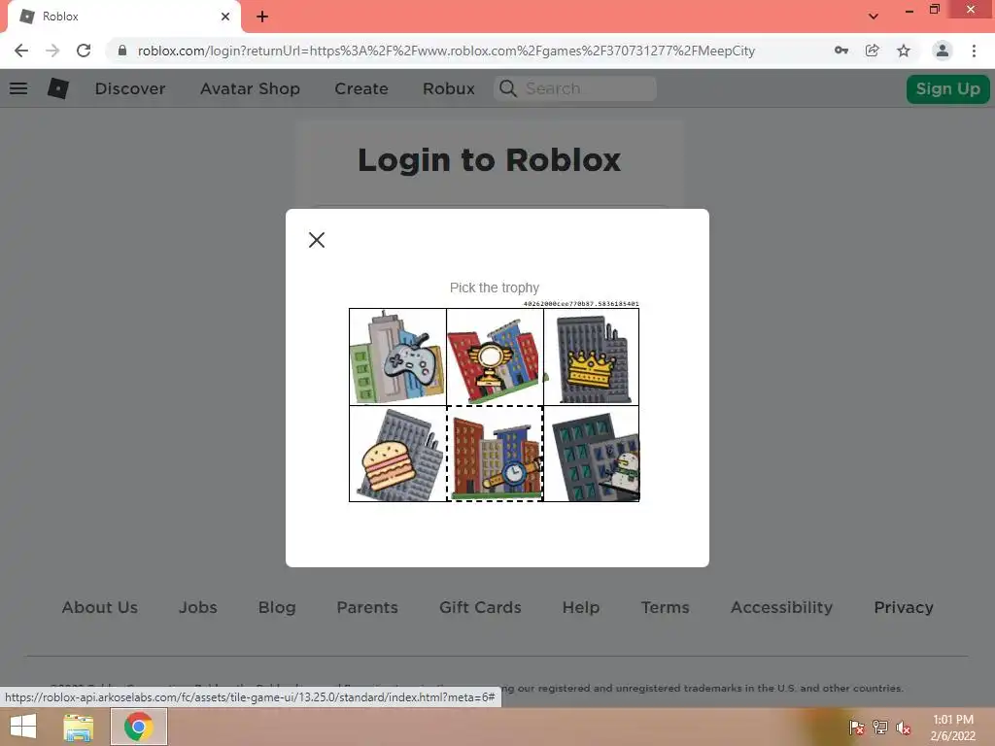Image resolution: width=995 pixels, height=746 pixels.
Task: Pick the trophy tile
Action: (495, 356)
